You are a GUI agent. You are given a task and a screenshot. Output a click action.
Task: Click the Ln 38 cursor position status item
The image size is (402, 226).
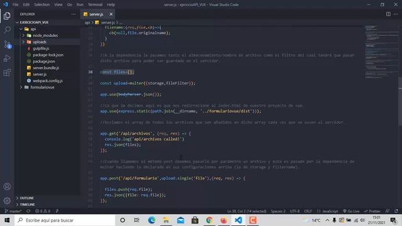tap(247, 211)
